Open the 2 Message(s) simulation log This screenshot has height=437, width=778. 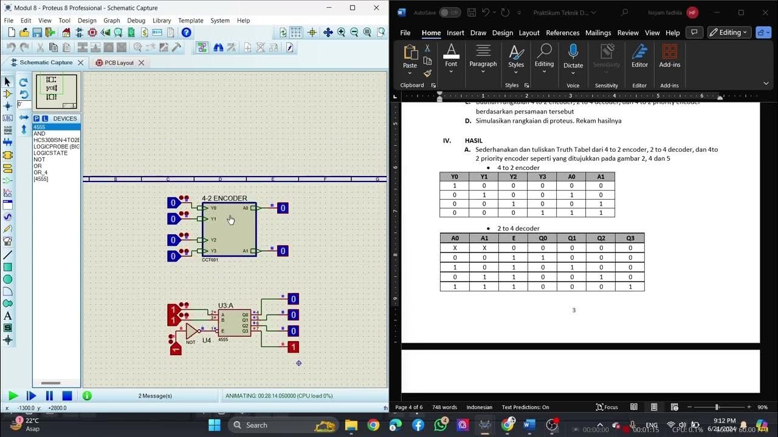point(155,396)
